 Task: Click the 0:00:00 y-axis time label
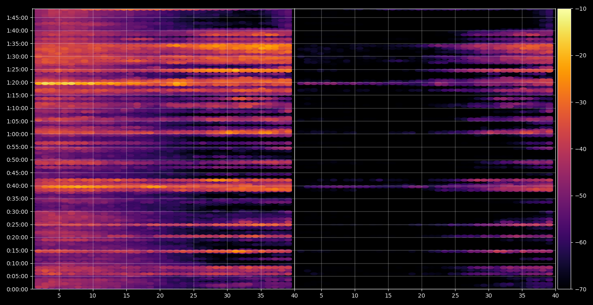click(18, 289)
